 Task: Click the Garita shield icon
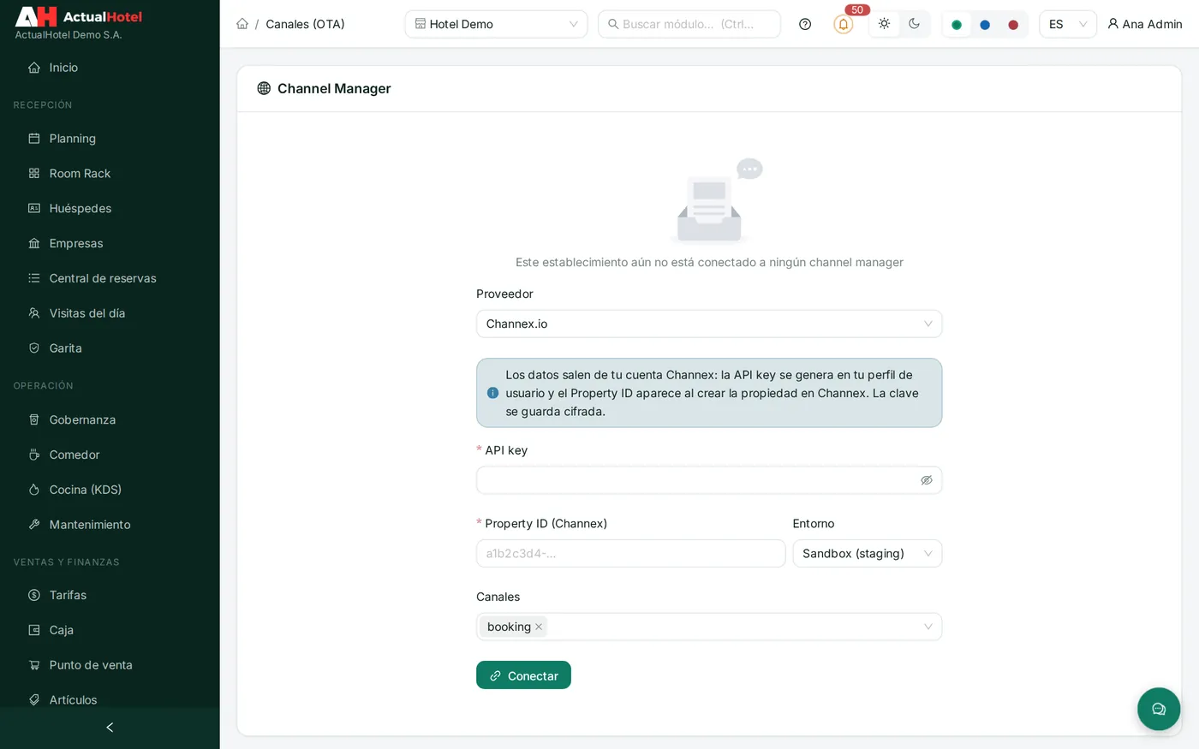(34, 348)
